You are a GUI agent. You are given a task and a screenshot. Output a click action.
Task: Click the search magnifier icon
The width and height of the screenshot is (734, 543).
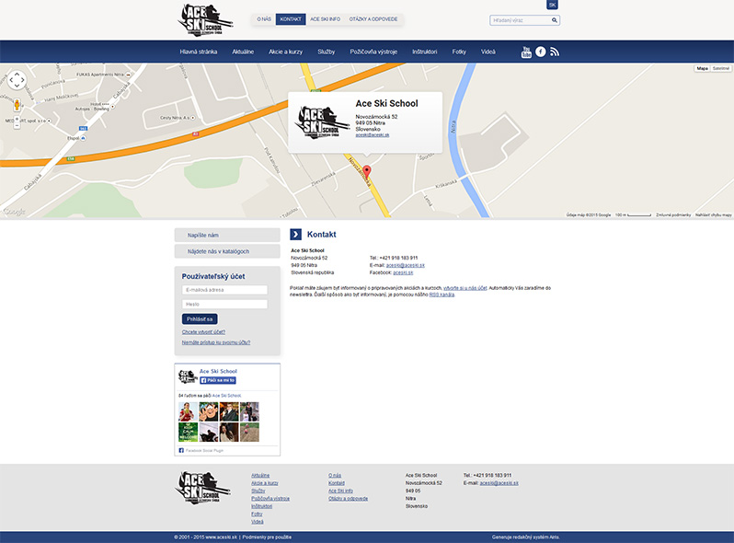coord(555,20)
